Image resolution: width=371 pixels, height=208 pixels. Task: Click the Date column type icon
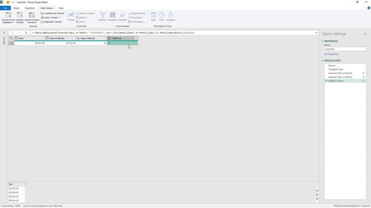point(16,38)
